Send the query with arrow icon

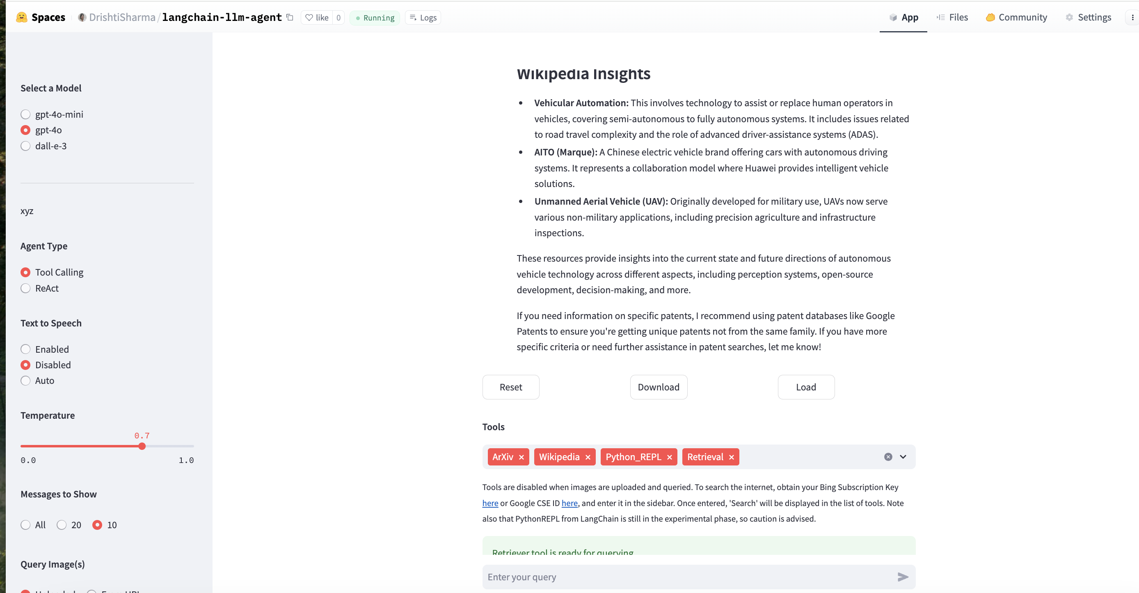902,577
